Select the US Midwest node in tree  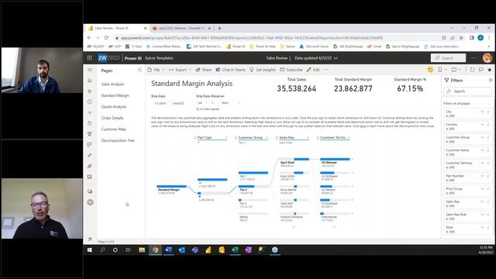click(335, 162)
